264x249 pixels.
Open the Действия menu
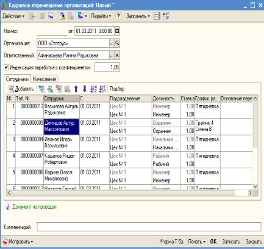pos(13,16)
